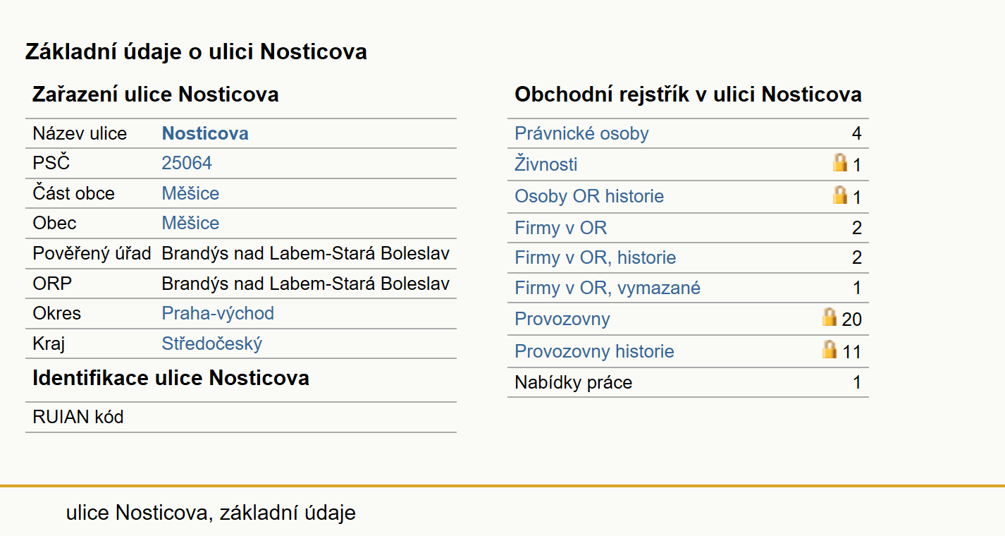Click the padlock icon in Provozovny row
The width and height of the screenshot is (1005, 536).
coord(830,317)
